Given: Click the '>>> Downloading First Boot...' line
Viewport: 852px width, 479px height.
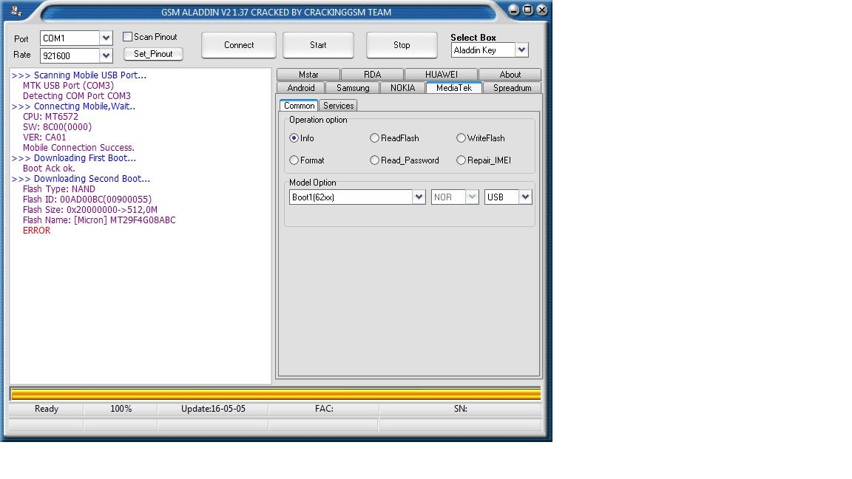Looking at the screenshot, I should 74,157.
